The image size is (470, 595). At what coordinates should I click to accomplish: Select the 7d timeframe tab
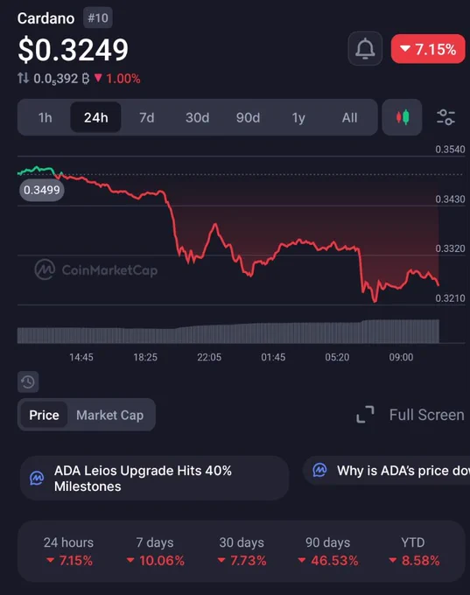pos(146,117)
